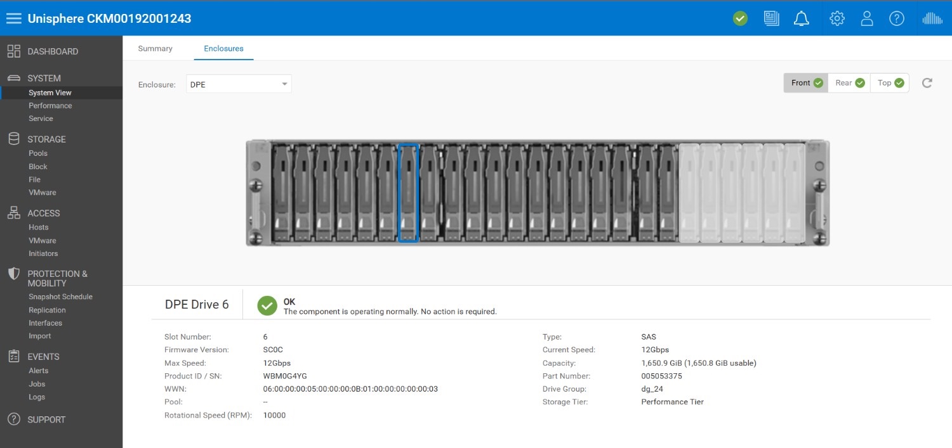Refresh the enclosure view
Screen dimensions: 952x448
[x=927, y=83]
